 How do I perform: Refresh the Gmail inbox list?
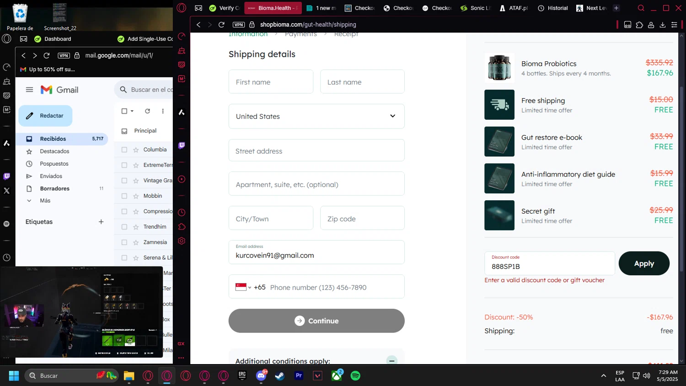pyautogui.click(x=147, y=111)
